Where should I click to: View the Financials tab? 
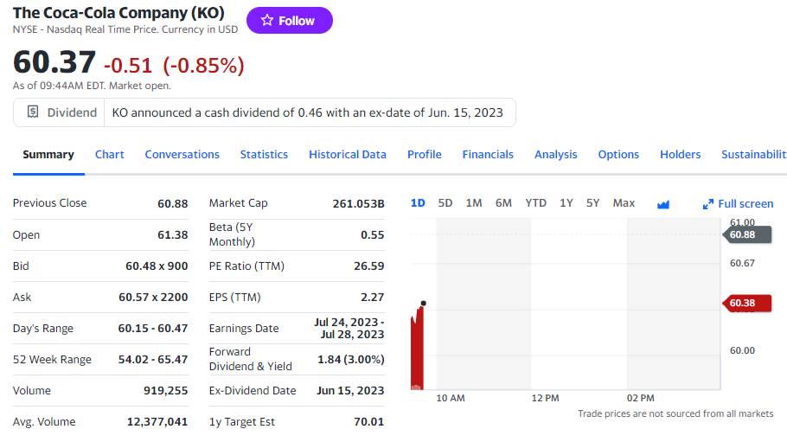click(488, 155)
